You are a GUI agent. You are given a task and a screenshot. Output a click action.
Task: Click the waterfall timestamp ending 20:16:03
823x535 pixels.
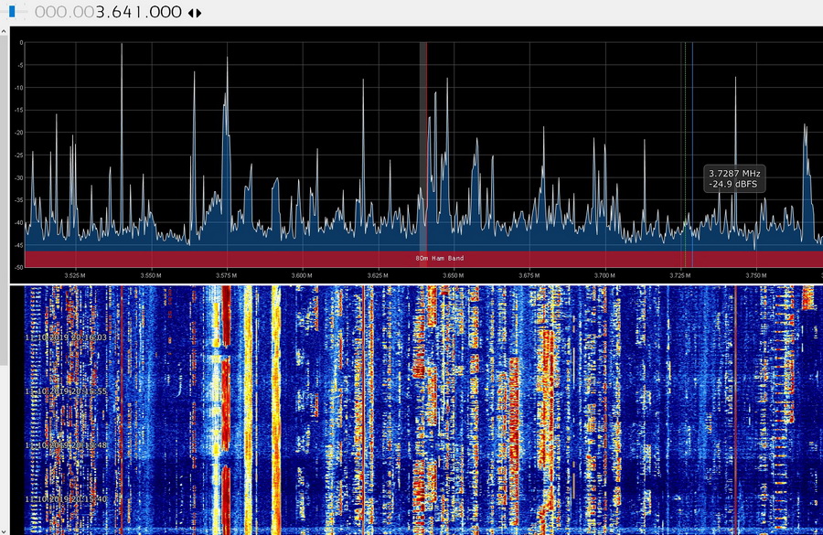[67, 337]
